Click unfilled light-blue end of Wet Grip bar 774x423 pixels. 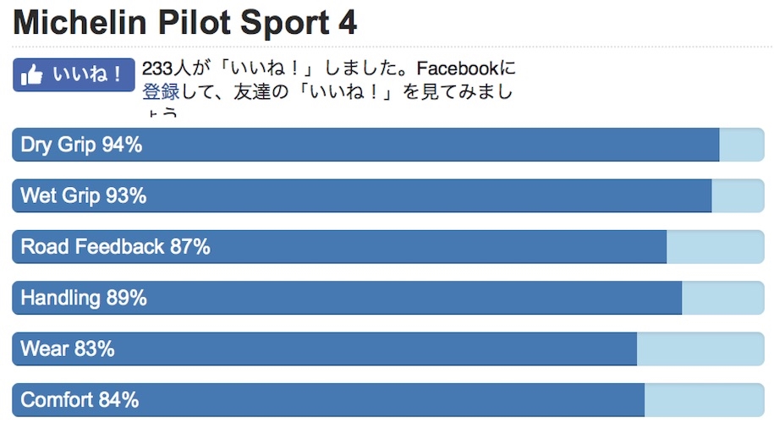pyautogui.click(x=737, y=195)
